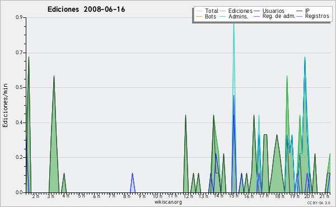Click the Reg. de adm. legend entry
336x207 pixels.
274,16
